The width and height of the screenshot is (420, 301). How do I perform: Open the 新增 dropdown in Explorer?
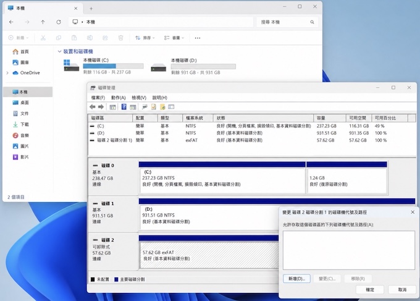[x=18, y=38]
